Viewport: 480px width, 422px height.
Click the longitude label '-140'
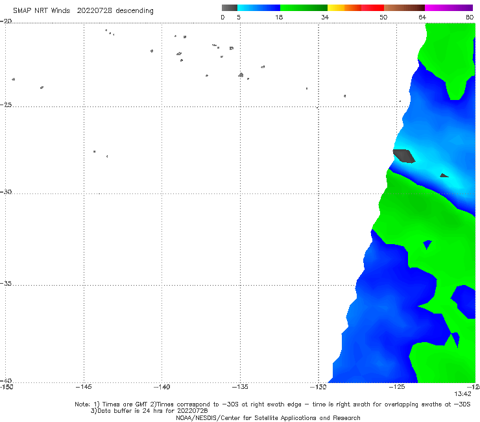point(162,387)
